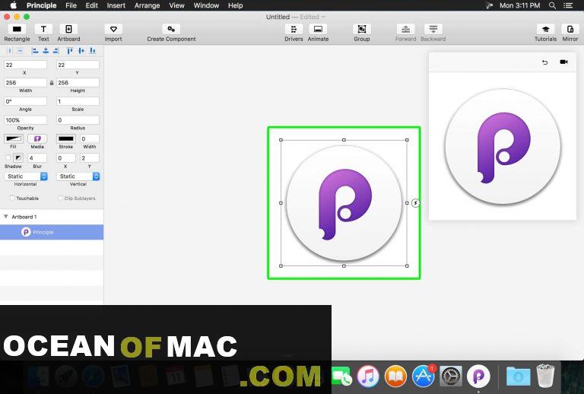The height and width of the screenshot is (394, 584).
Task: Click the record video camera icon
Action: (x=563, y=62)
